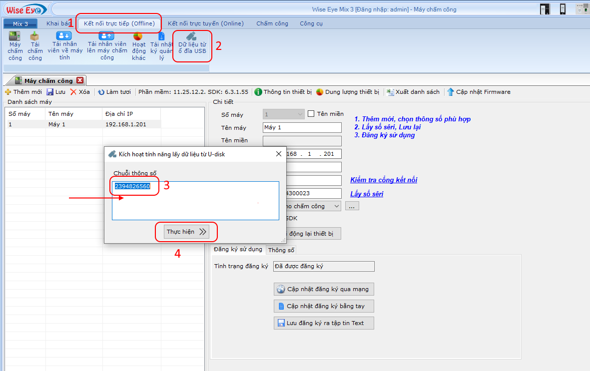Click the Chuỗi thông số text field

195,205
